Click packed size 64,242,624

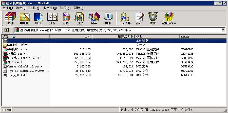[125, 58]
